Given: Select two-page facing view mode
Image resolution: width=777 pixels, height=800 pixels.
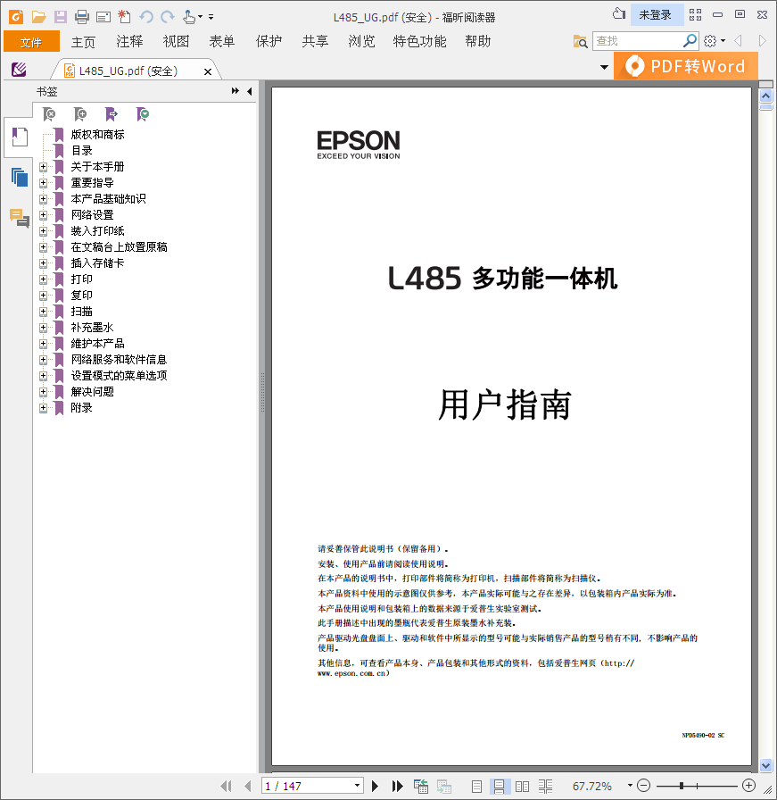Looking at the screenshot, I should tap(522, 787).
